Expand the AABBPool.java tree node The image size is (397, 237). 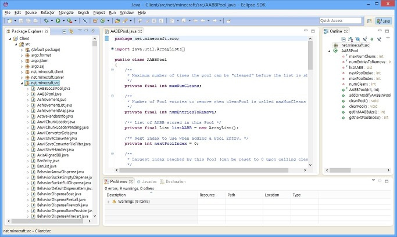coord(27,94)
